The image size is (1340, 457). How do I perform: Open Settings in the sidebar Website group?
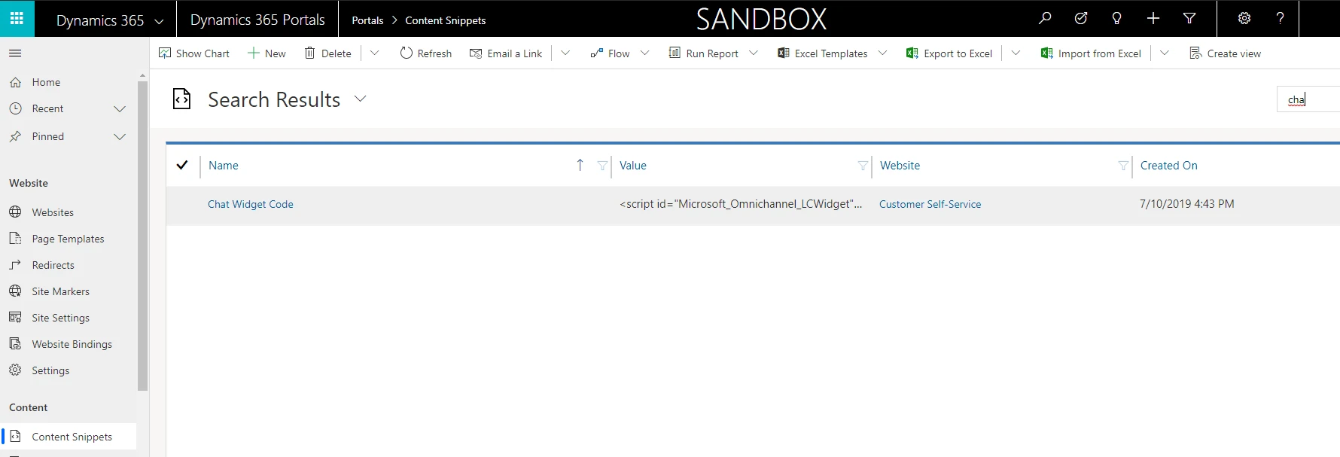click(50, 370)
